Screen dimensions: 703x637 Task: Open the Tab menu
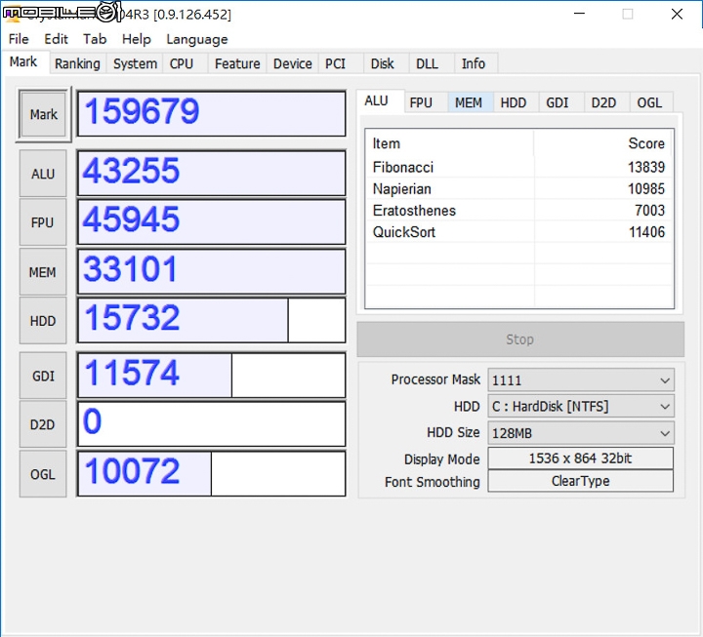pyautogui.click(x=95, y=39)
